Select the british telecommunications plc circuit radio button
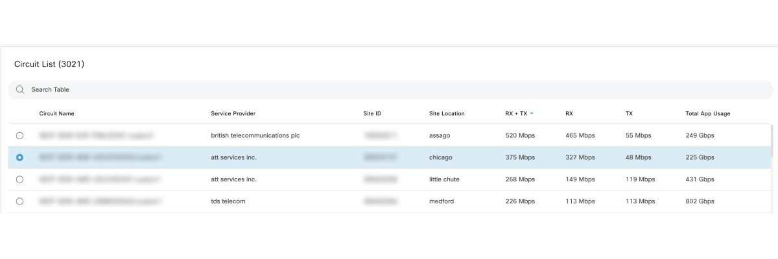 click(x=19, y=135)
